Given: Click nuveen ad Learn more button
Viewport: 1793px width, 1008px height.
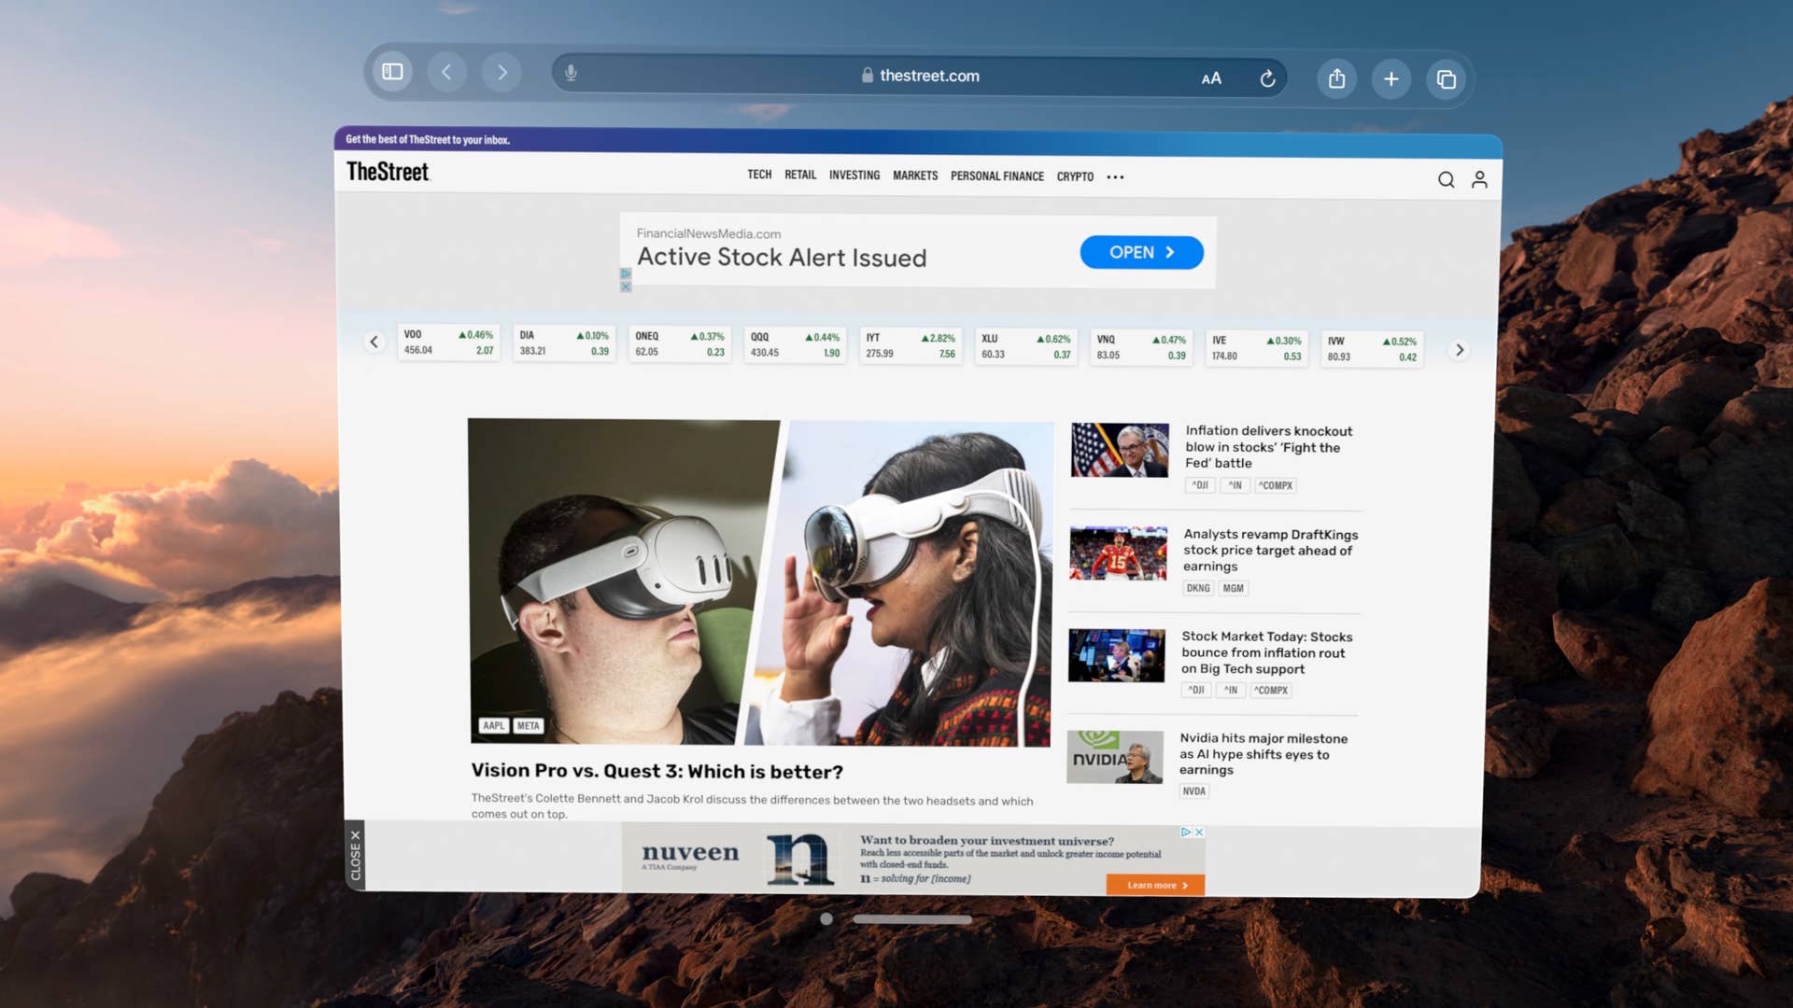Looking at the screenshot, I should (1155, 885).
